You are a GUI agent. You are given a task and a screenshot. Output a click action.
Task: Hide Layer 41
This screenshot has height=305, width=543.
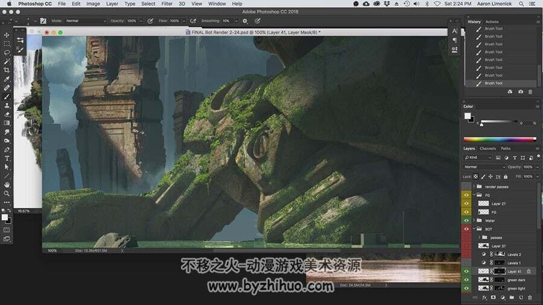(466, 271)
